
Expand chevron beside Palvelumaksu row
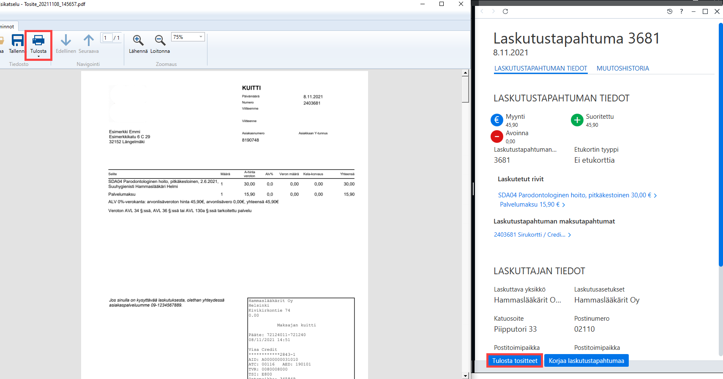564,205
